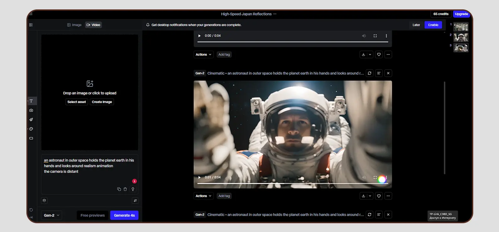Viewport: 499px width, 232px height.
Task: Click the Create image button
Action: tap(102, 102)
